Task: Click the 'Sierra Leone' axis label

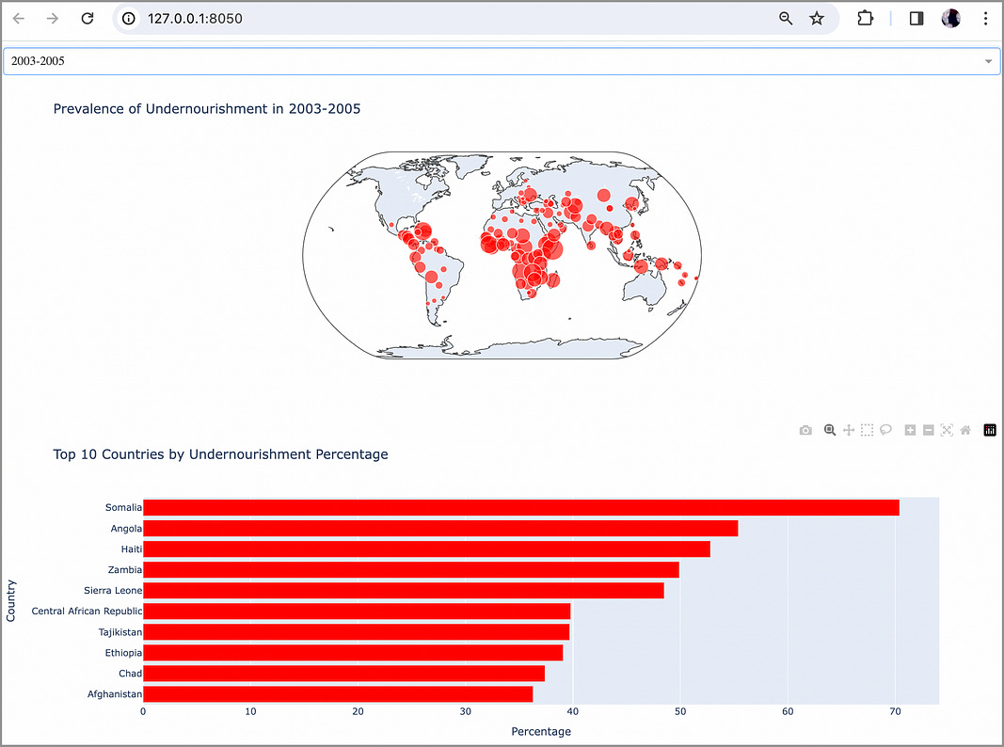Action: pos(113,591)
